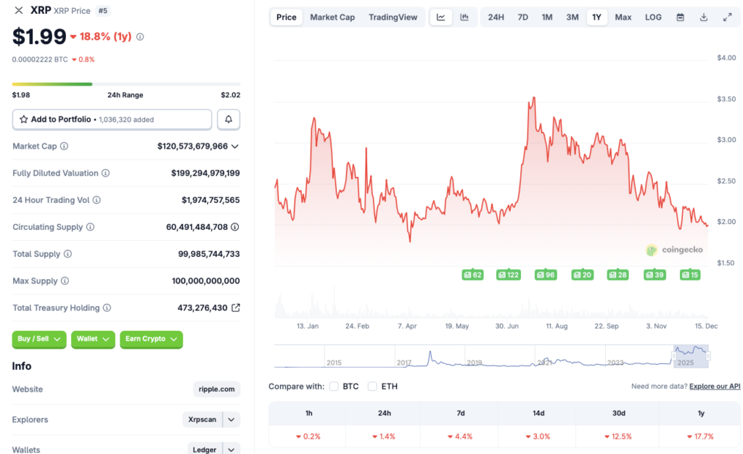
Task: Open price alerts via the bell icon
Action: (x=228, y=119)
